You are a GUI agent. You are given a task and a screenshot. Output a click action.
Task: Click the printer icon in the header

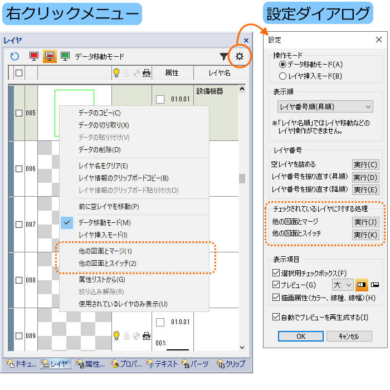coord(147,73)
